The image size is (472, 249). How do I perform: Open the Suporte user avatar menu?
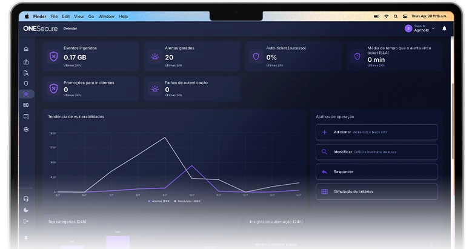[408, 28]
